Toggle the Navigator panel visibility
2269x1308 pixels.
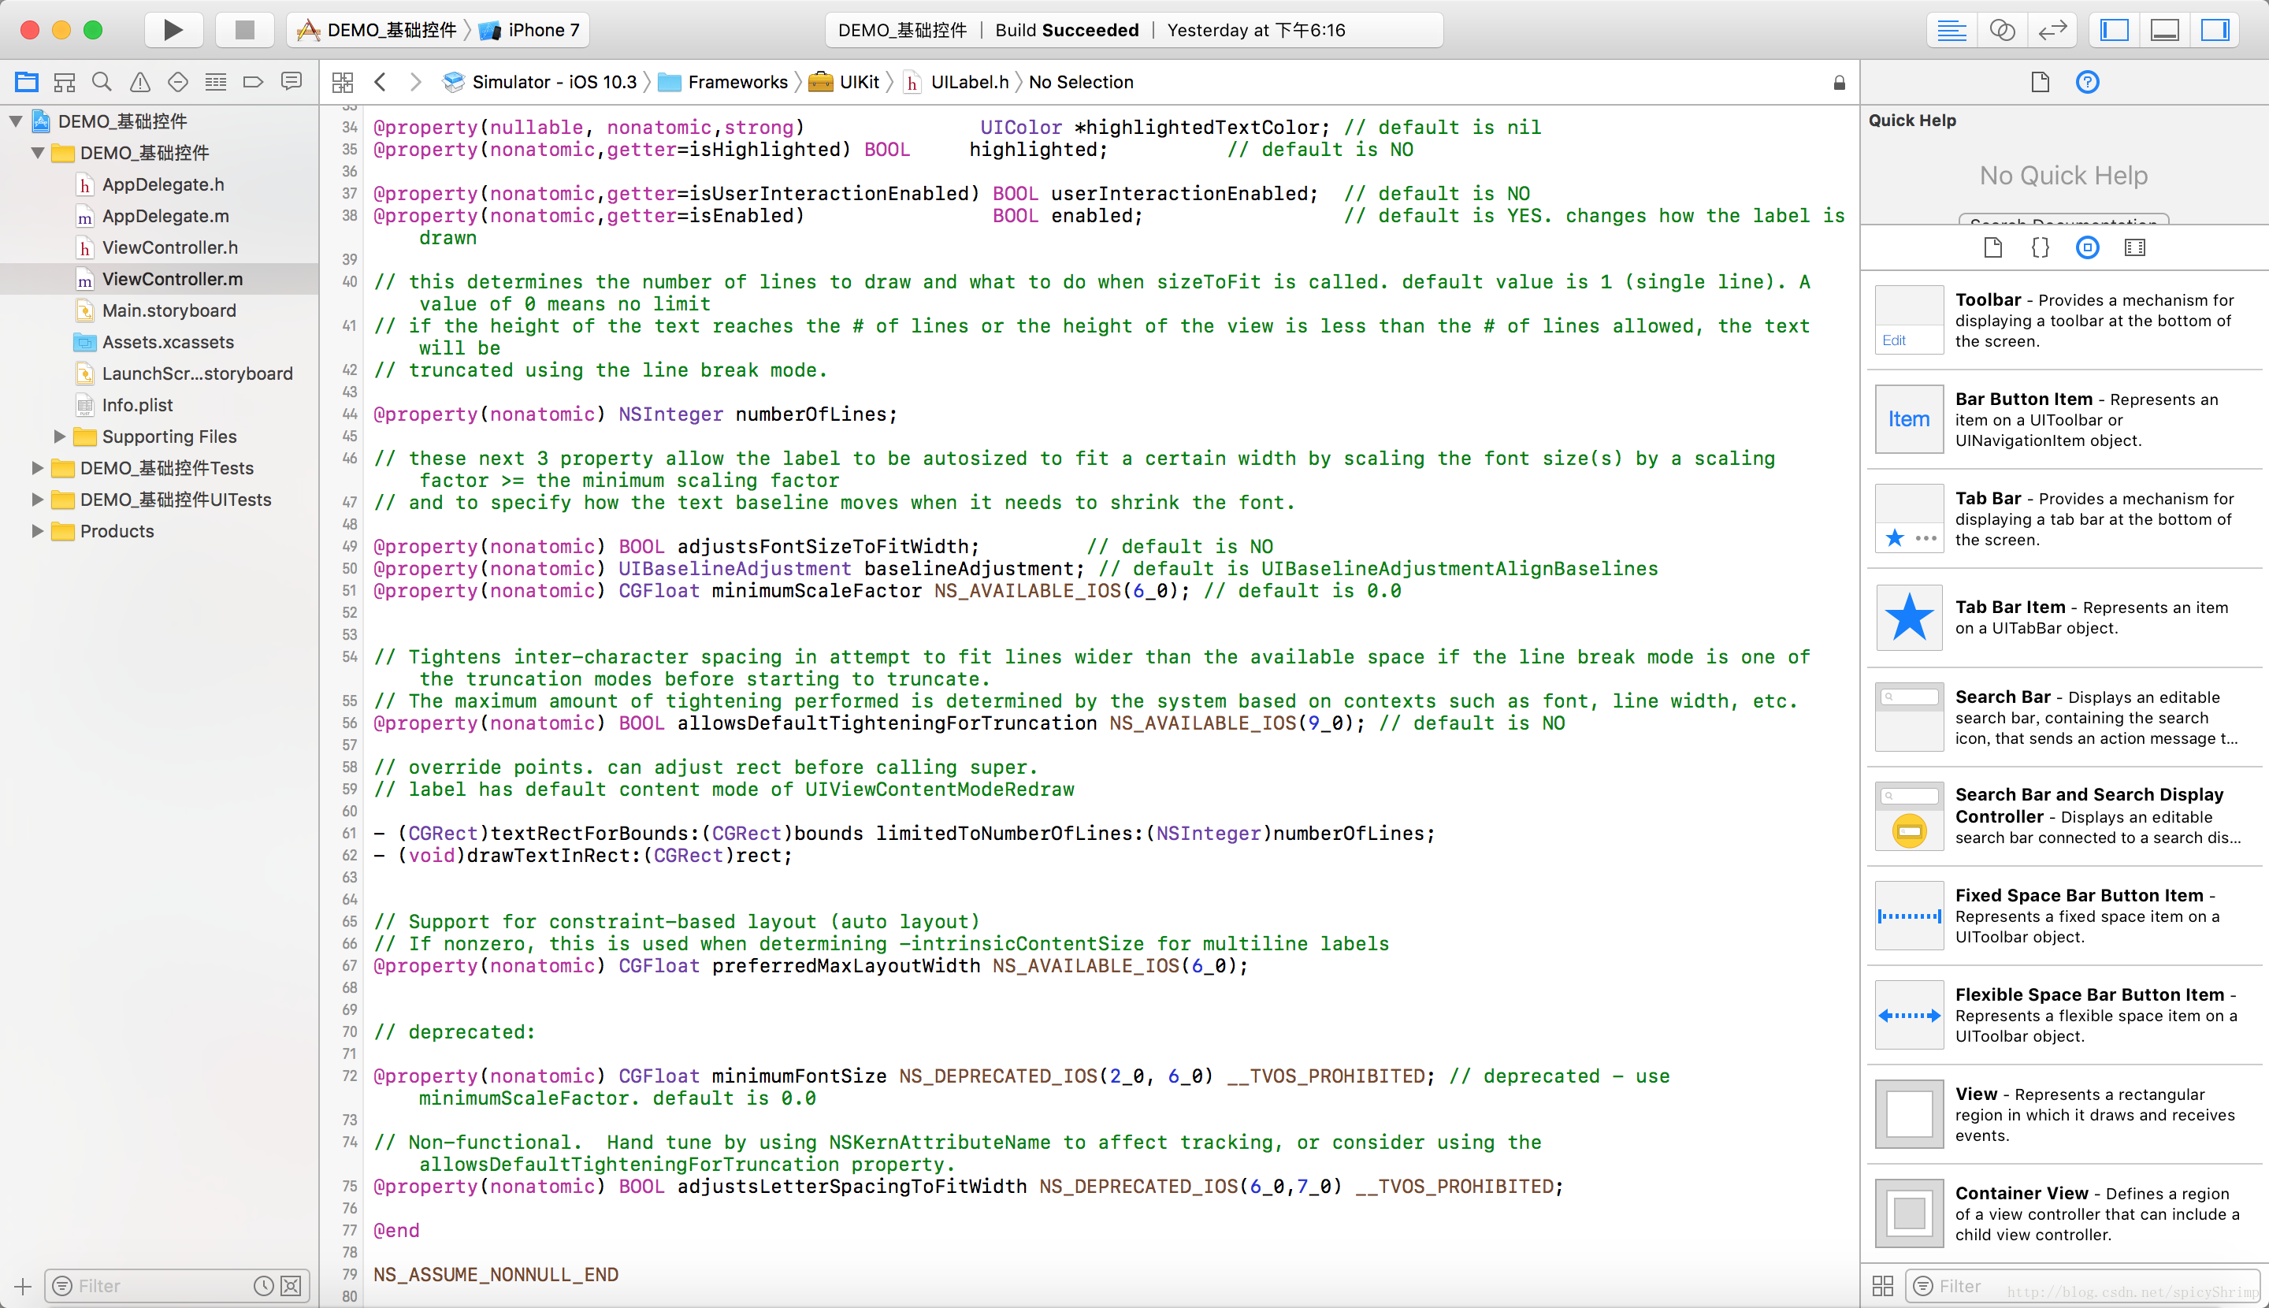[x=2115, y=30]
